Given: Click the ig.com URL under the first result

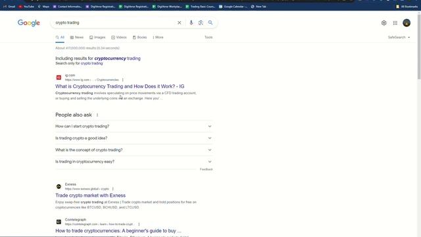Looking at the screenshot, I should point(91,80).
